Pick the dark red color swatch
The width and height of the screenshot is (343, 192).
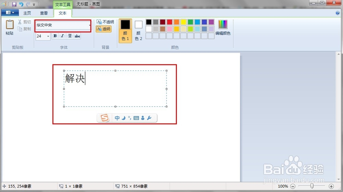point(163,22)
